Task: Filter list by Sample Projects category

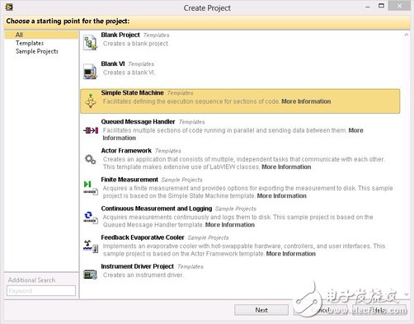Action: point(37,51)
